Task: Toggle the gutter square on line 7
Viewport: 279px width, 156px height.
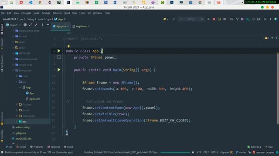Action: click(59, 57)
